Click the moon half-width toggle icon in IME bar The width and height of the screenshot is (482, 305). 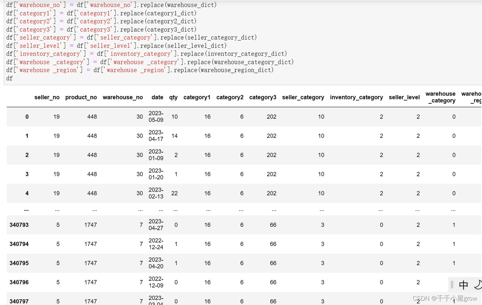click(x=478, y=285)
